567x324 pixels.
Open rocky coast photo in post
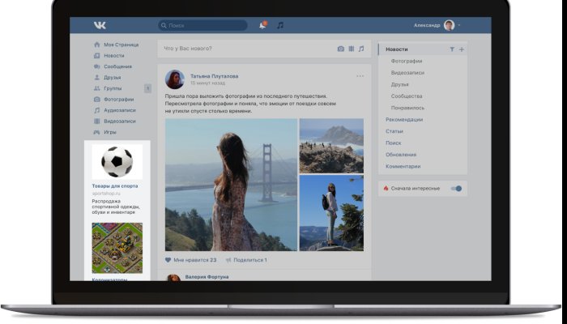331,146
